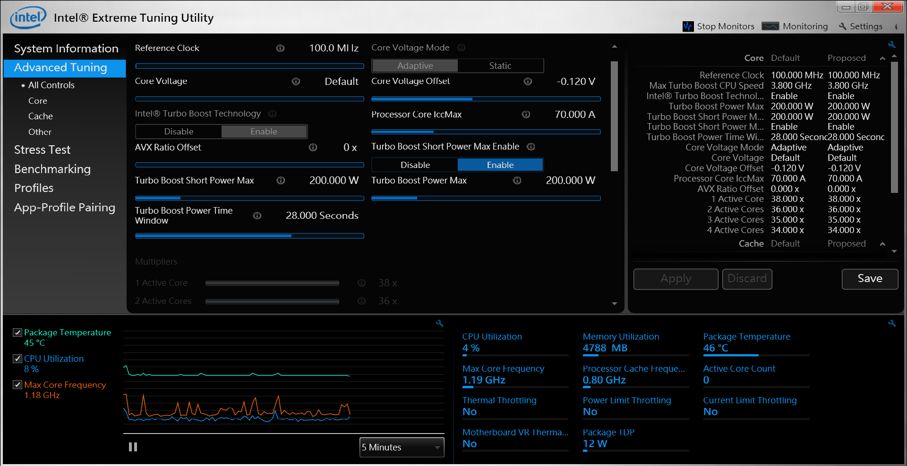Select Static core voltage mode
Viewport: 907px width, 466px height.
tap(500, 66)
